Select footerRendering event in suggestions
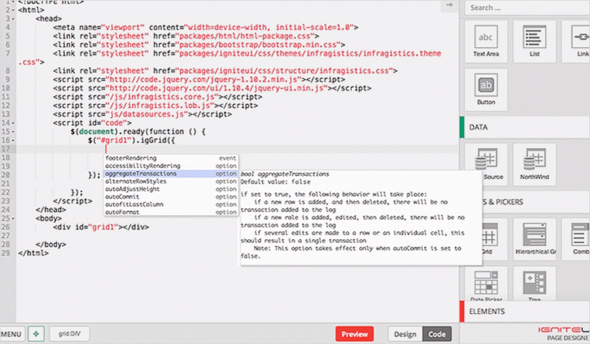The width and height of the screenshot is (590, 344). [131, 158]
